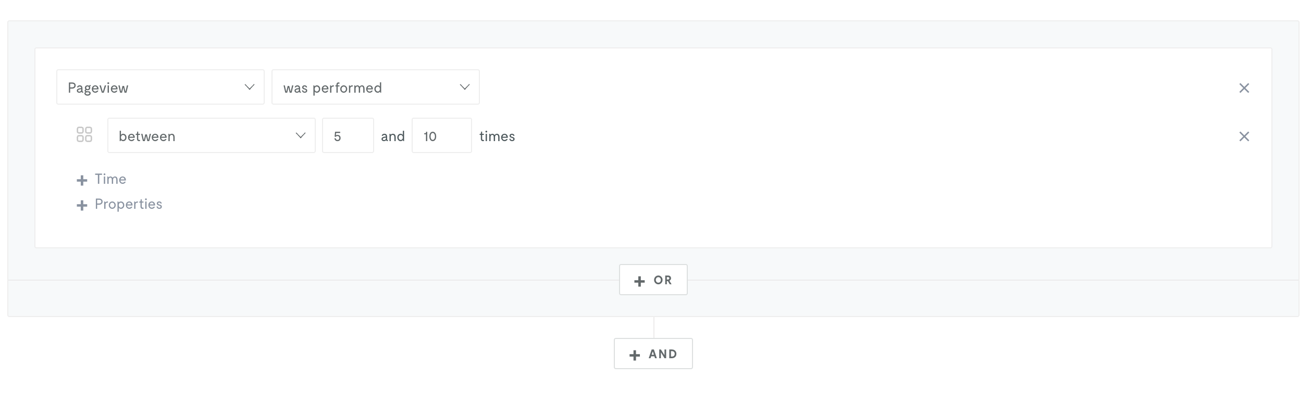Add a Time filter
Viewport: 1311px width, 403px height.
click(102, 179)
